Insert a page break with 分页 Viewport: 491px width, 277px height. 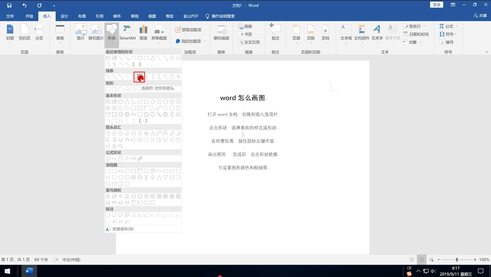pyautogui.click(x=39, y=33)
